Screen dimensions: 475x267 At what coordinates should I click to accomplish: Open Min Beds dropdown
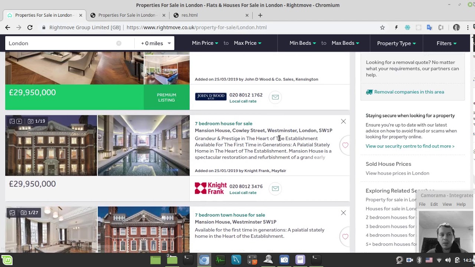click(303, 43)
